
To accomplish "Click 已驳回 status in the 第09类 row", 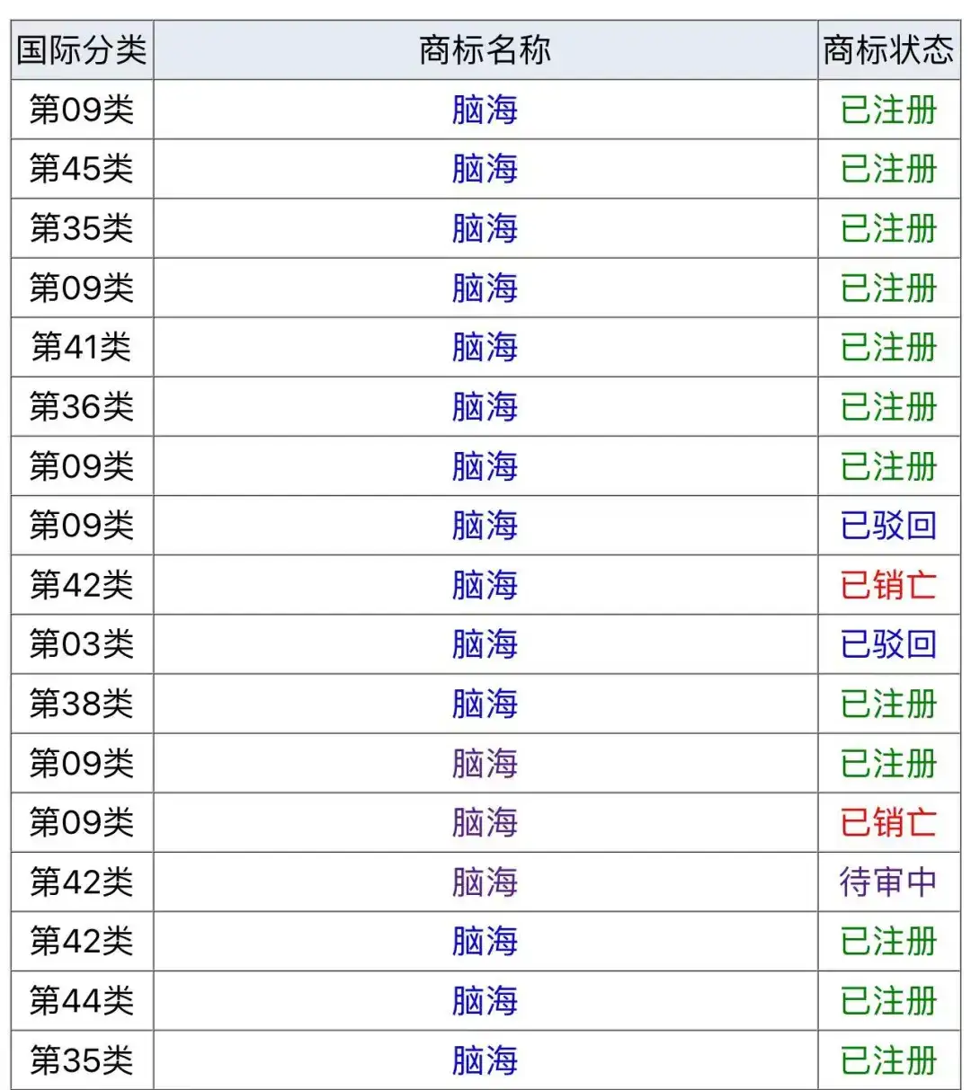I will point(888,526).
